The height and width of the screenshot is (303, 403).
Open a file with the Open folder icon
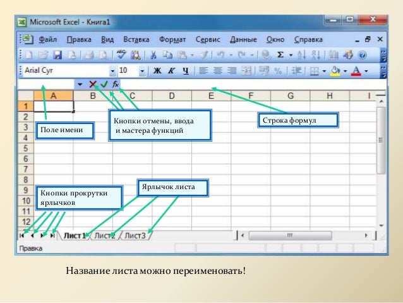43,55
